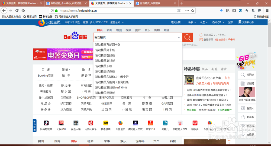
Task: Open the 网易云音乐 app icon
Action: pyautogui.click(x=91, y=123)
